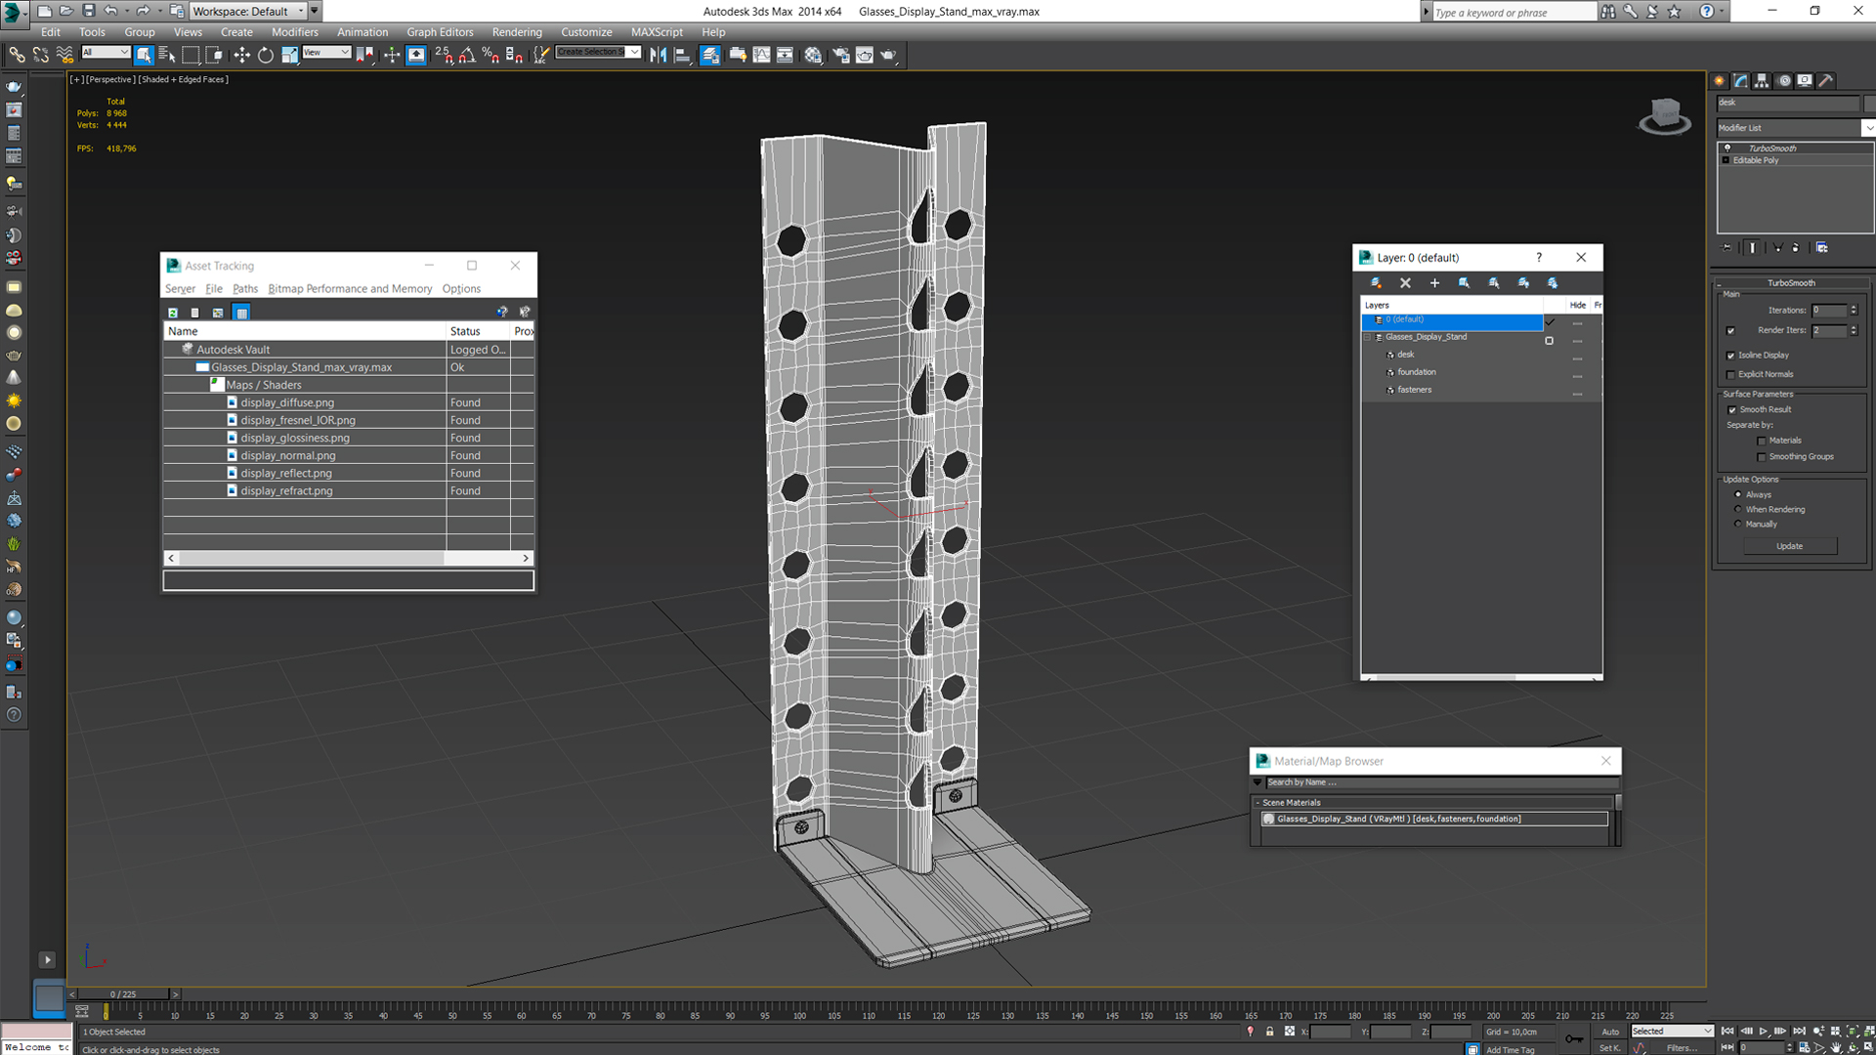Toggle selection lock padlock icon

point(1269,1032)
